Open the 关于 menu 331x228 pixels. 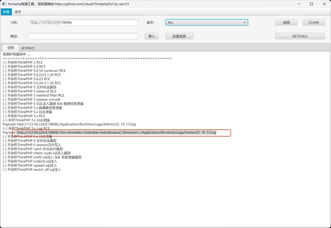pos(18,12)
